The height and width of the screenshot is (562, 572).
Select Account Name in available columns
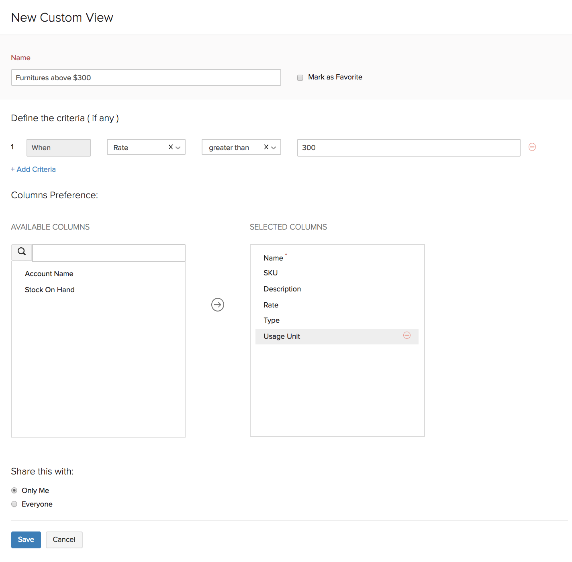pyautogui.click(x=49, y=274)
